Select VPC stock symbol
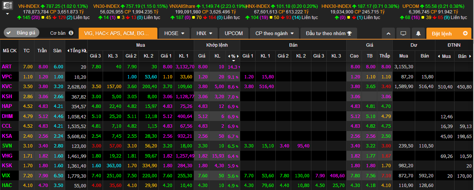The height and width of the screenshot is (190, 474). coord(7,77)
